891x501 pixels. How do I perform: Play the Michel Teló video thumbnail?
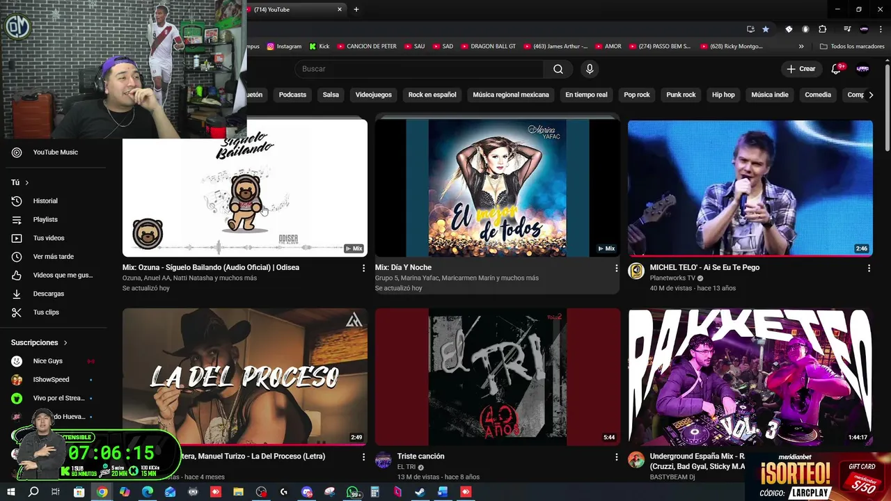[750, 188]
